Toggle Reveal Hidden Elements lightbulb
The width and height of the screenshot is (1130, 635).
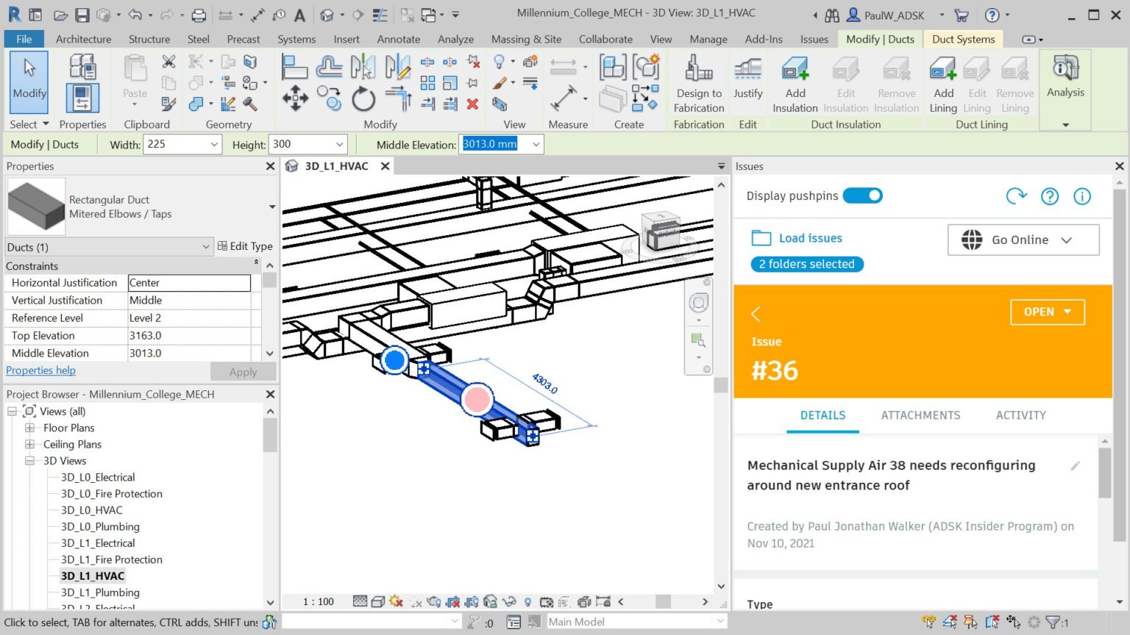pos(527,601)
